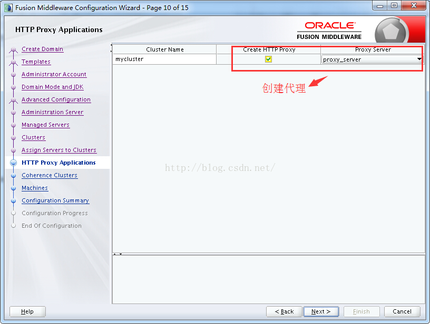Image resolution: width=430 pixels, height=324 pixels.
Task: Go to Templates step
Action: pos(36,62)
